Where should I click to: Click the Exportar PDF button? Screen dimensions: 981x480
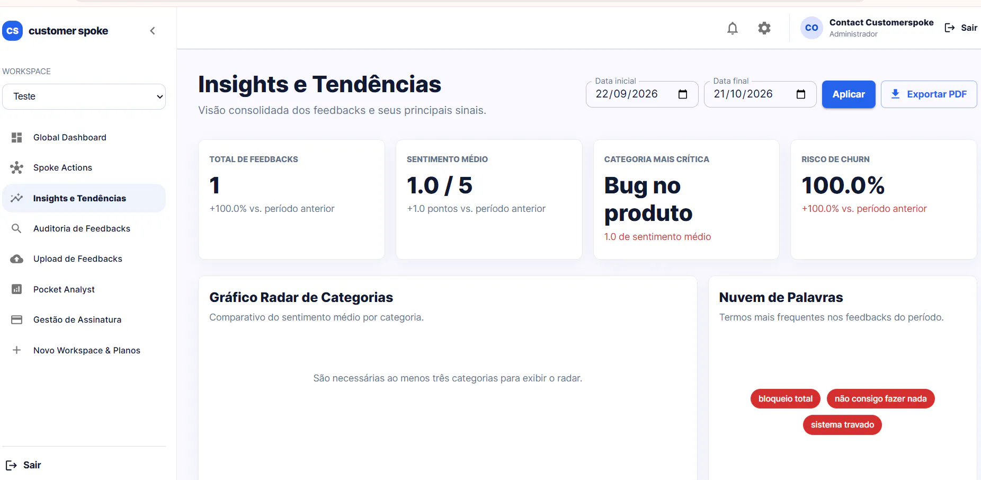click(929, 94)
